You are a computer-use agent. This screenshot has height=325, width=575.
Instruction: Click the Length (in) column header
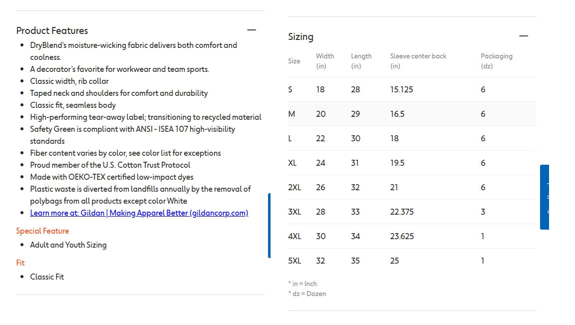tap(361, 61)
